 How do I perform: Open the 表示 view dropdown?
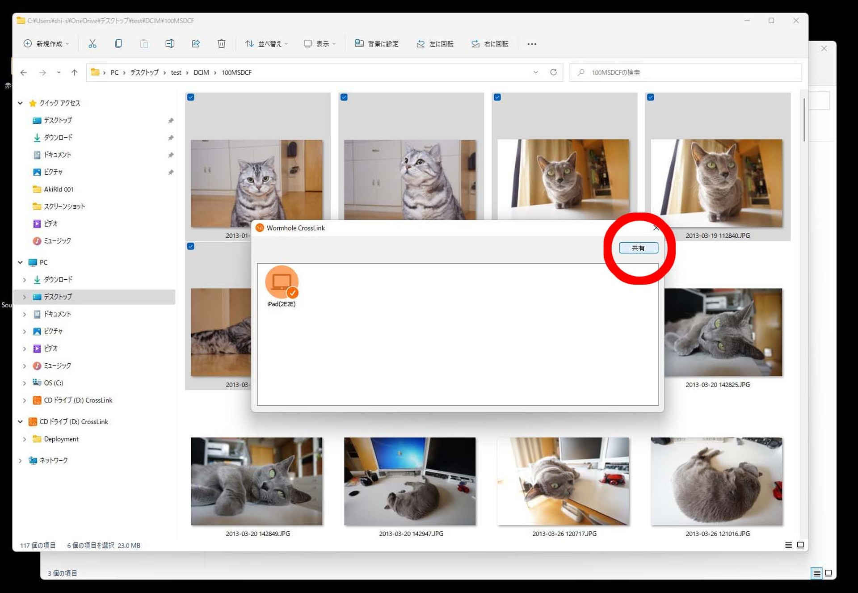(x=320, y=43)
